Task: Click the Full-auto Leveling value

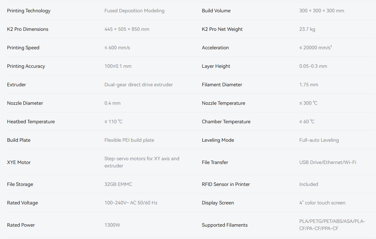Action: click(319, 140)
